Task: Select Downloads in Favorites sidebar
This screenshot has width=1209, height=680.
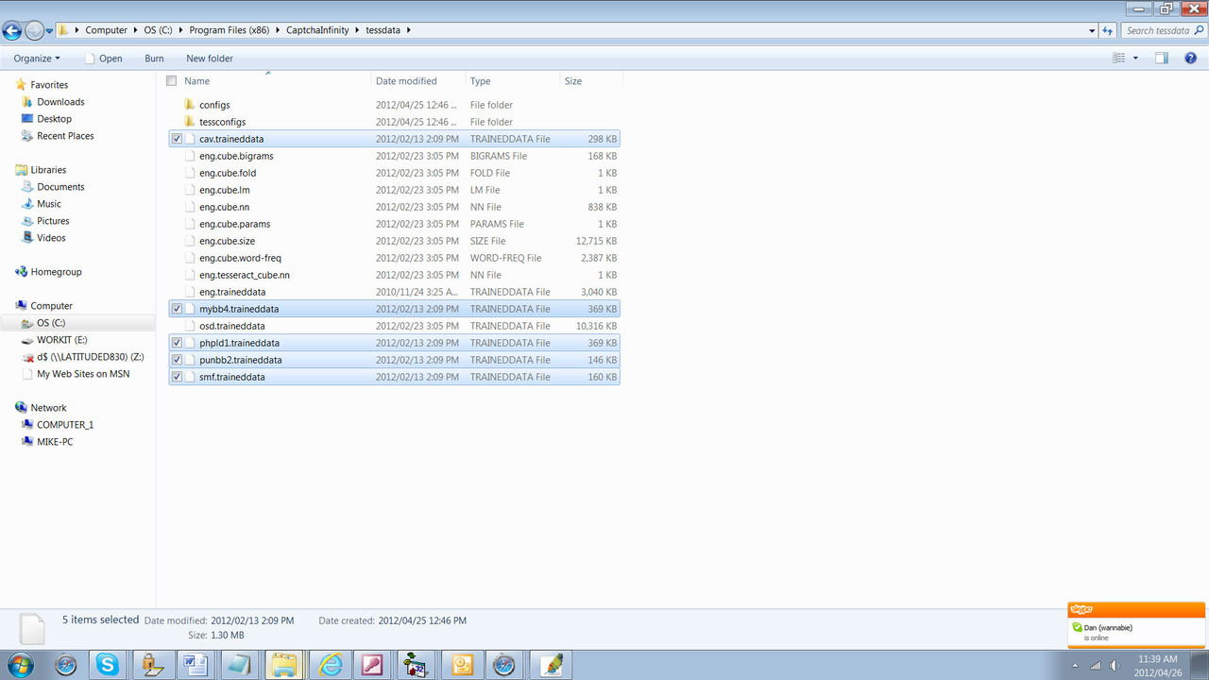Action: tap(60, 102)
